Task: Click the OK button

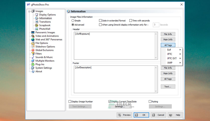Action: (141, 115)
